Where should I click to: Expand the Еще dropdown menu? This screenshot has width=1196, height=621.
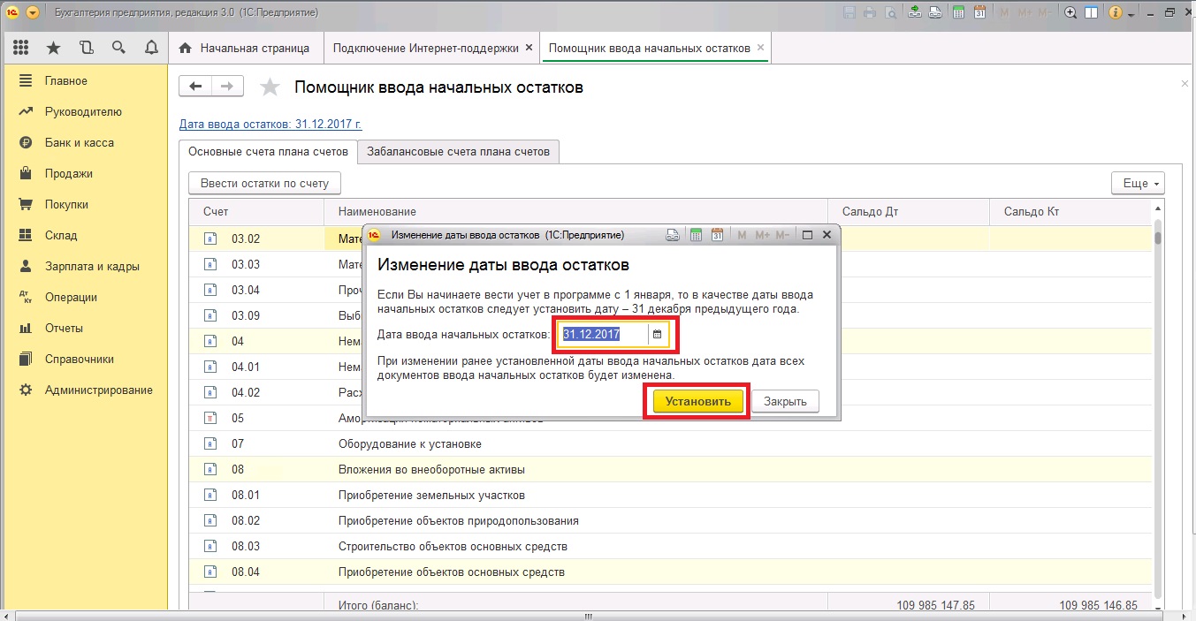[1138, 183]
